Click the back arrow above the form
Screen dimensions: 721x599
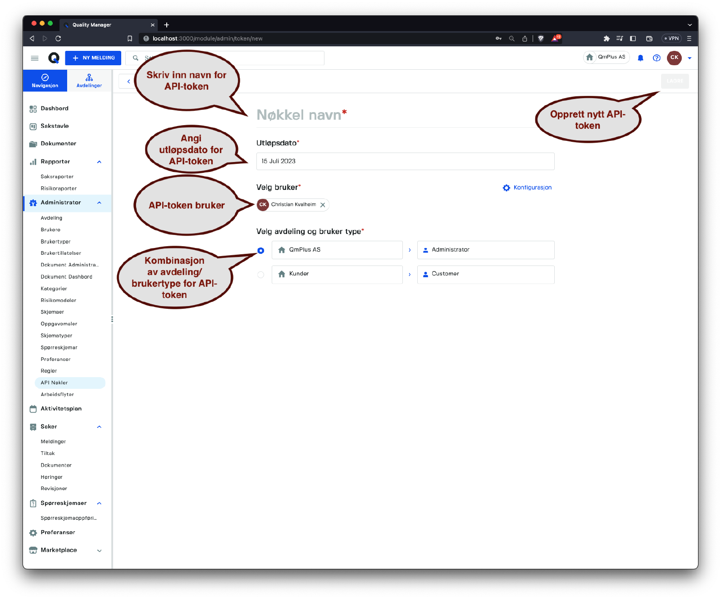(x=128, y=81)
